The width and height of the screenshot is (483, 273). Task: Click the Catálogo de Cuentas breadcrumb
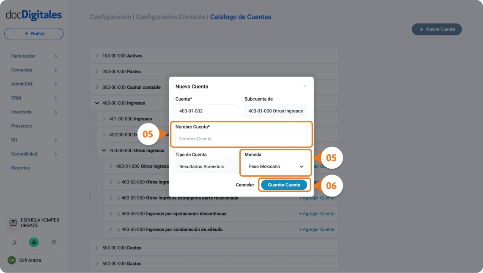241,16
